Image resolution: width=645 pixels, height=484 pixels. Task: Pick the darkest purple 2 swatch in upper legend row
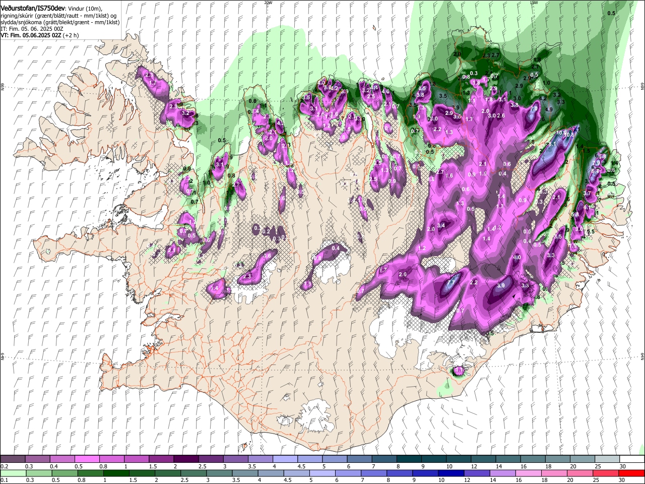(x=185, y=459)
